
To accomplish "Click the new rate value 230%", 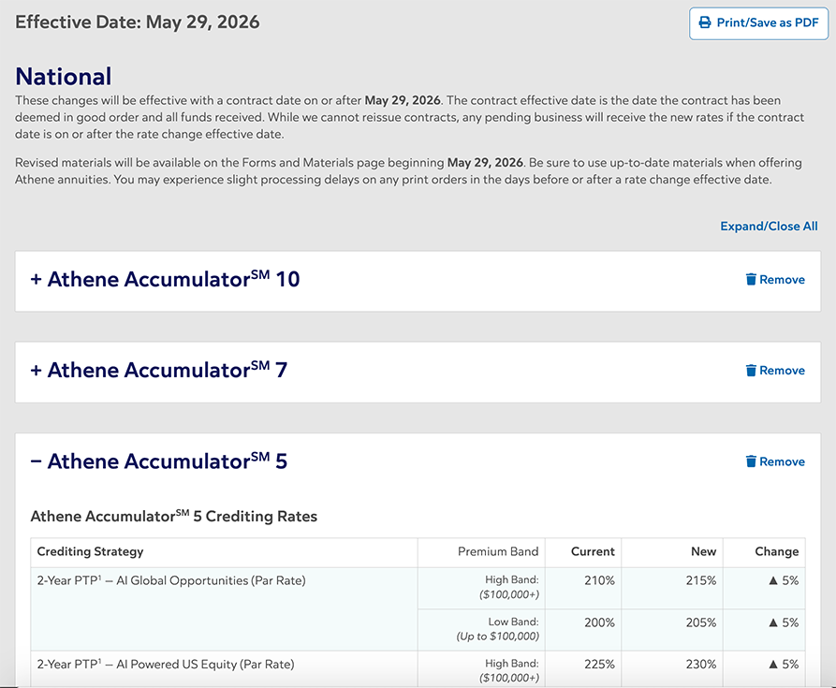I will (x=700, y=664).
